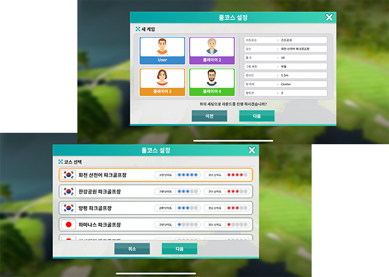Click Korean flag icon for 화천 산천어 파크골프장
Screen dimensions: 389x277
(x=69, y=175)
